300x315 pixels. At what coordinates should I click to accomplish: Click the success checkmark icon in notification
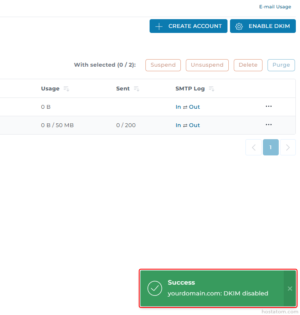click(155, 288)
